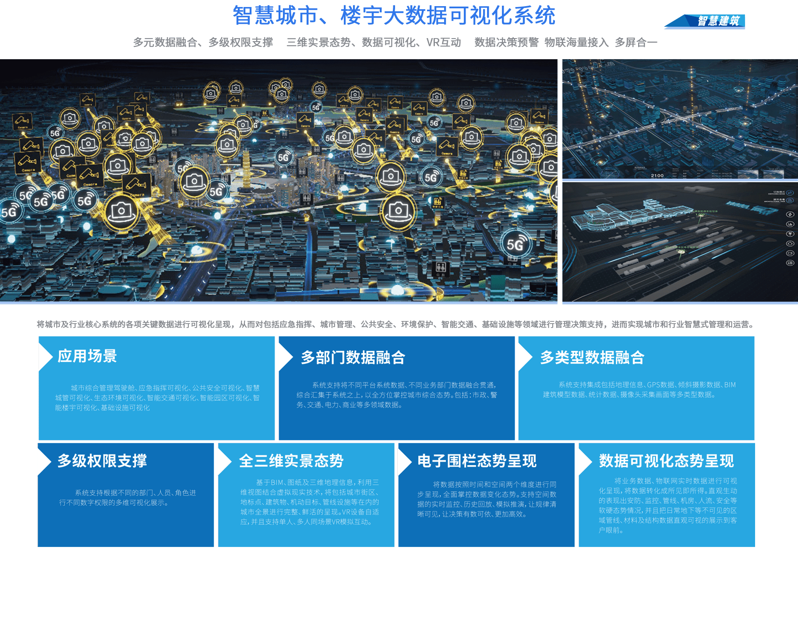Viewport: 798px width, 628px height.
Task: Click the lightning power icon in the station view
Action: [790, 214]
